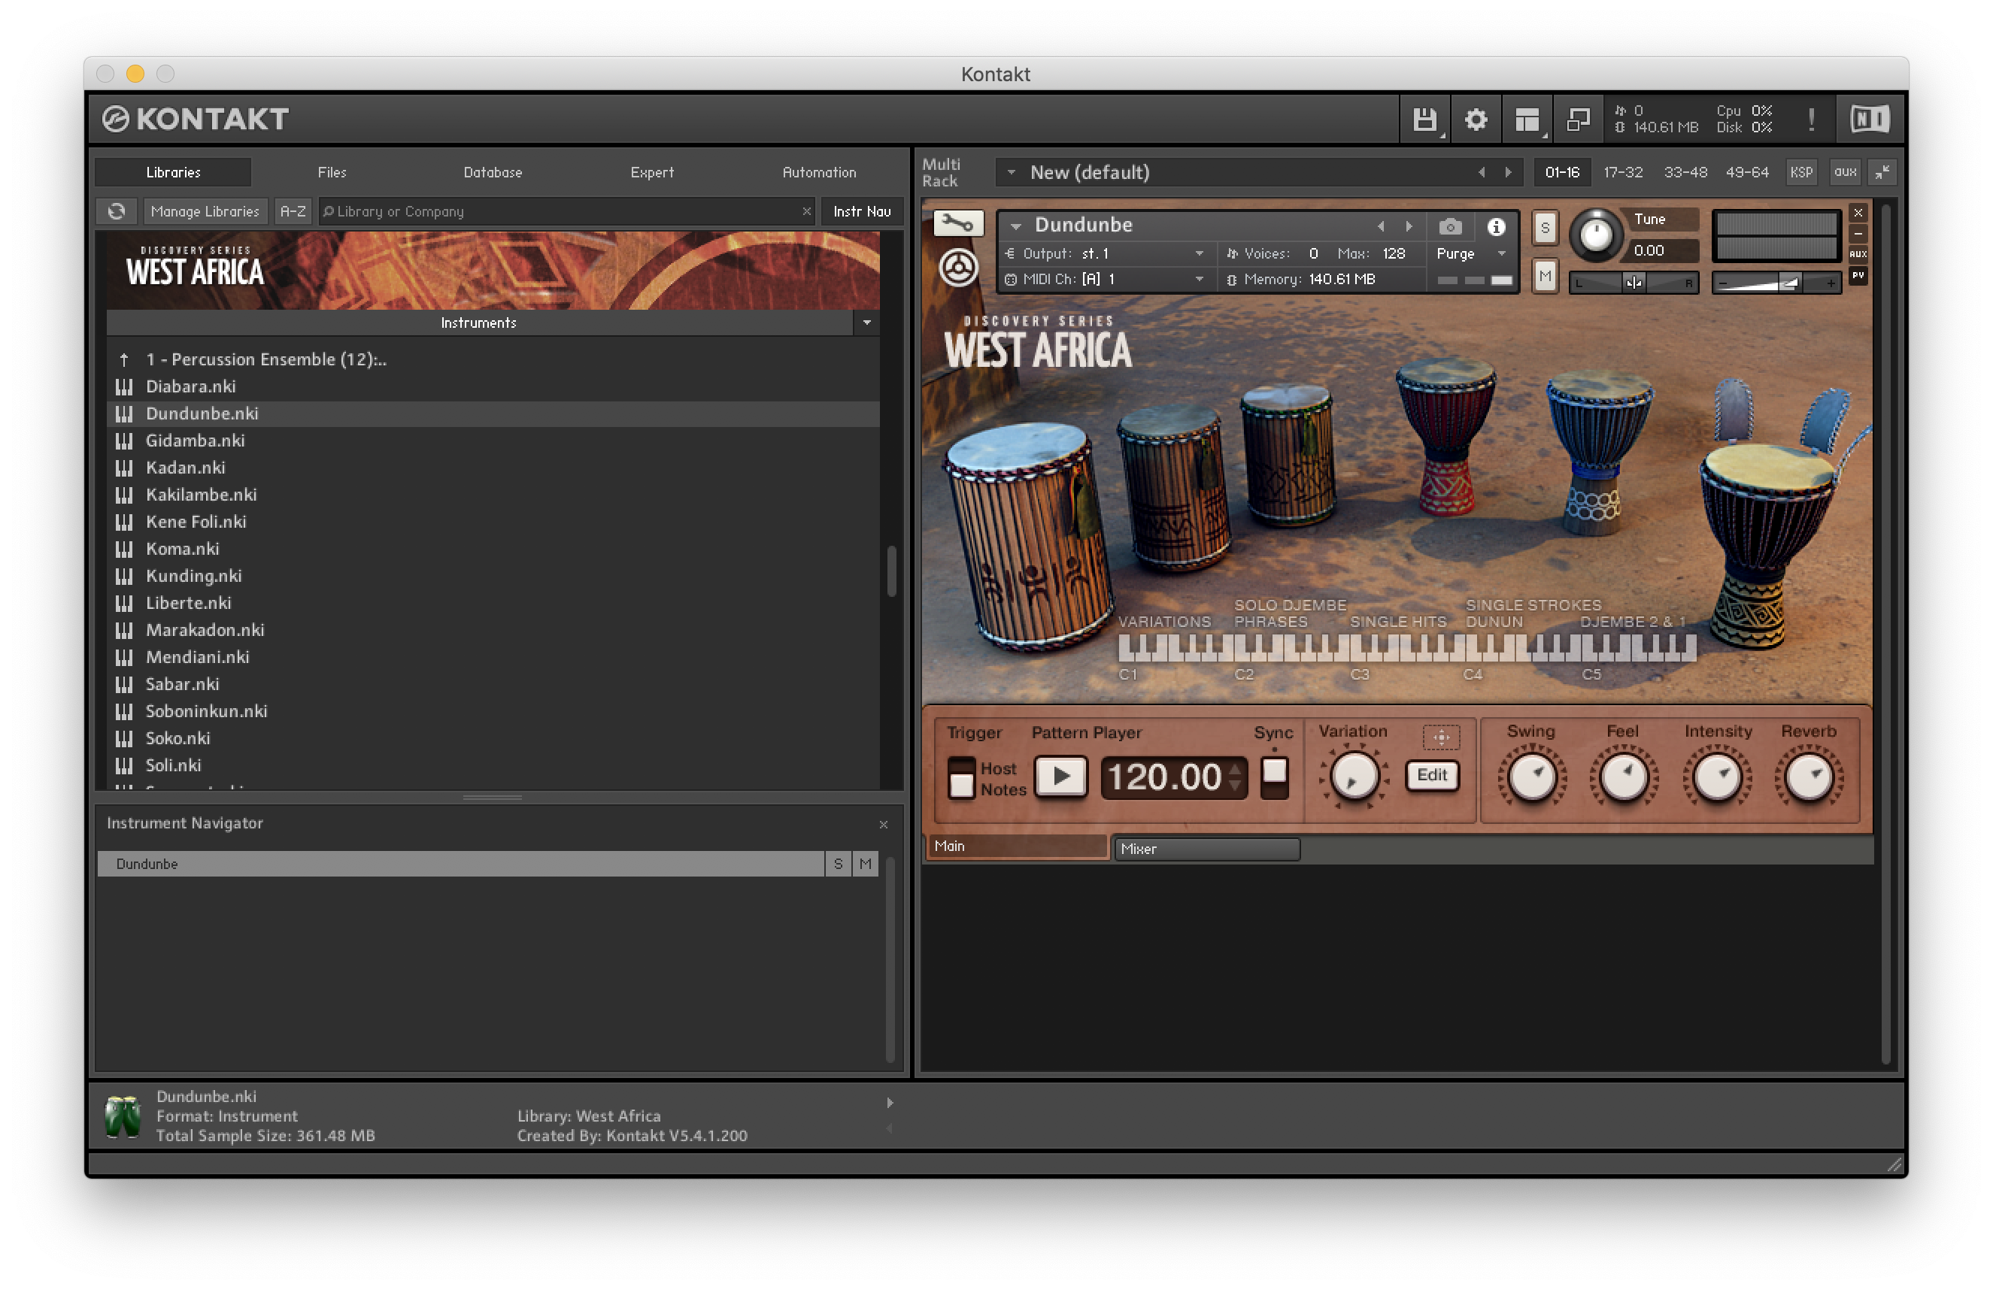This screenshot has height=1290, width=1993.
Task: Click Manage Libraries button
Action: (205, 212)
